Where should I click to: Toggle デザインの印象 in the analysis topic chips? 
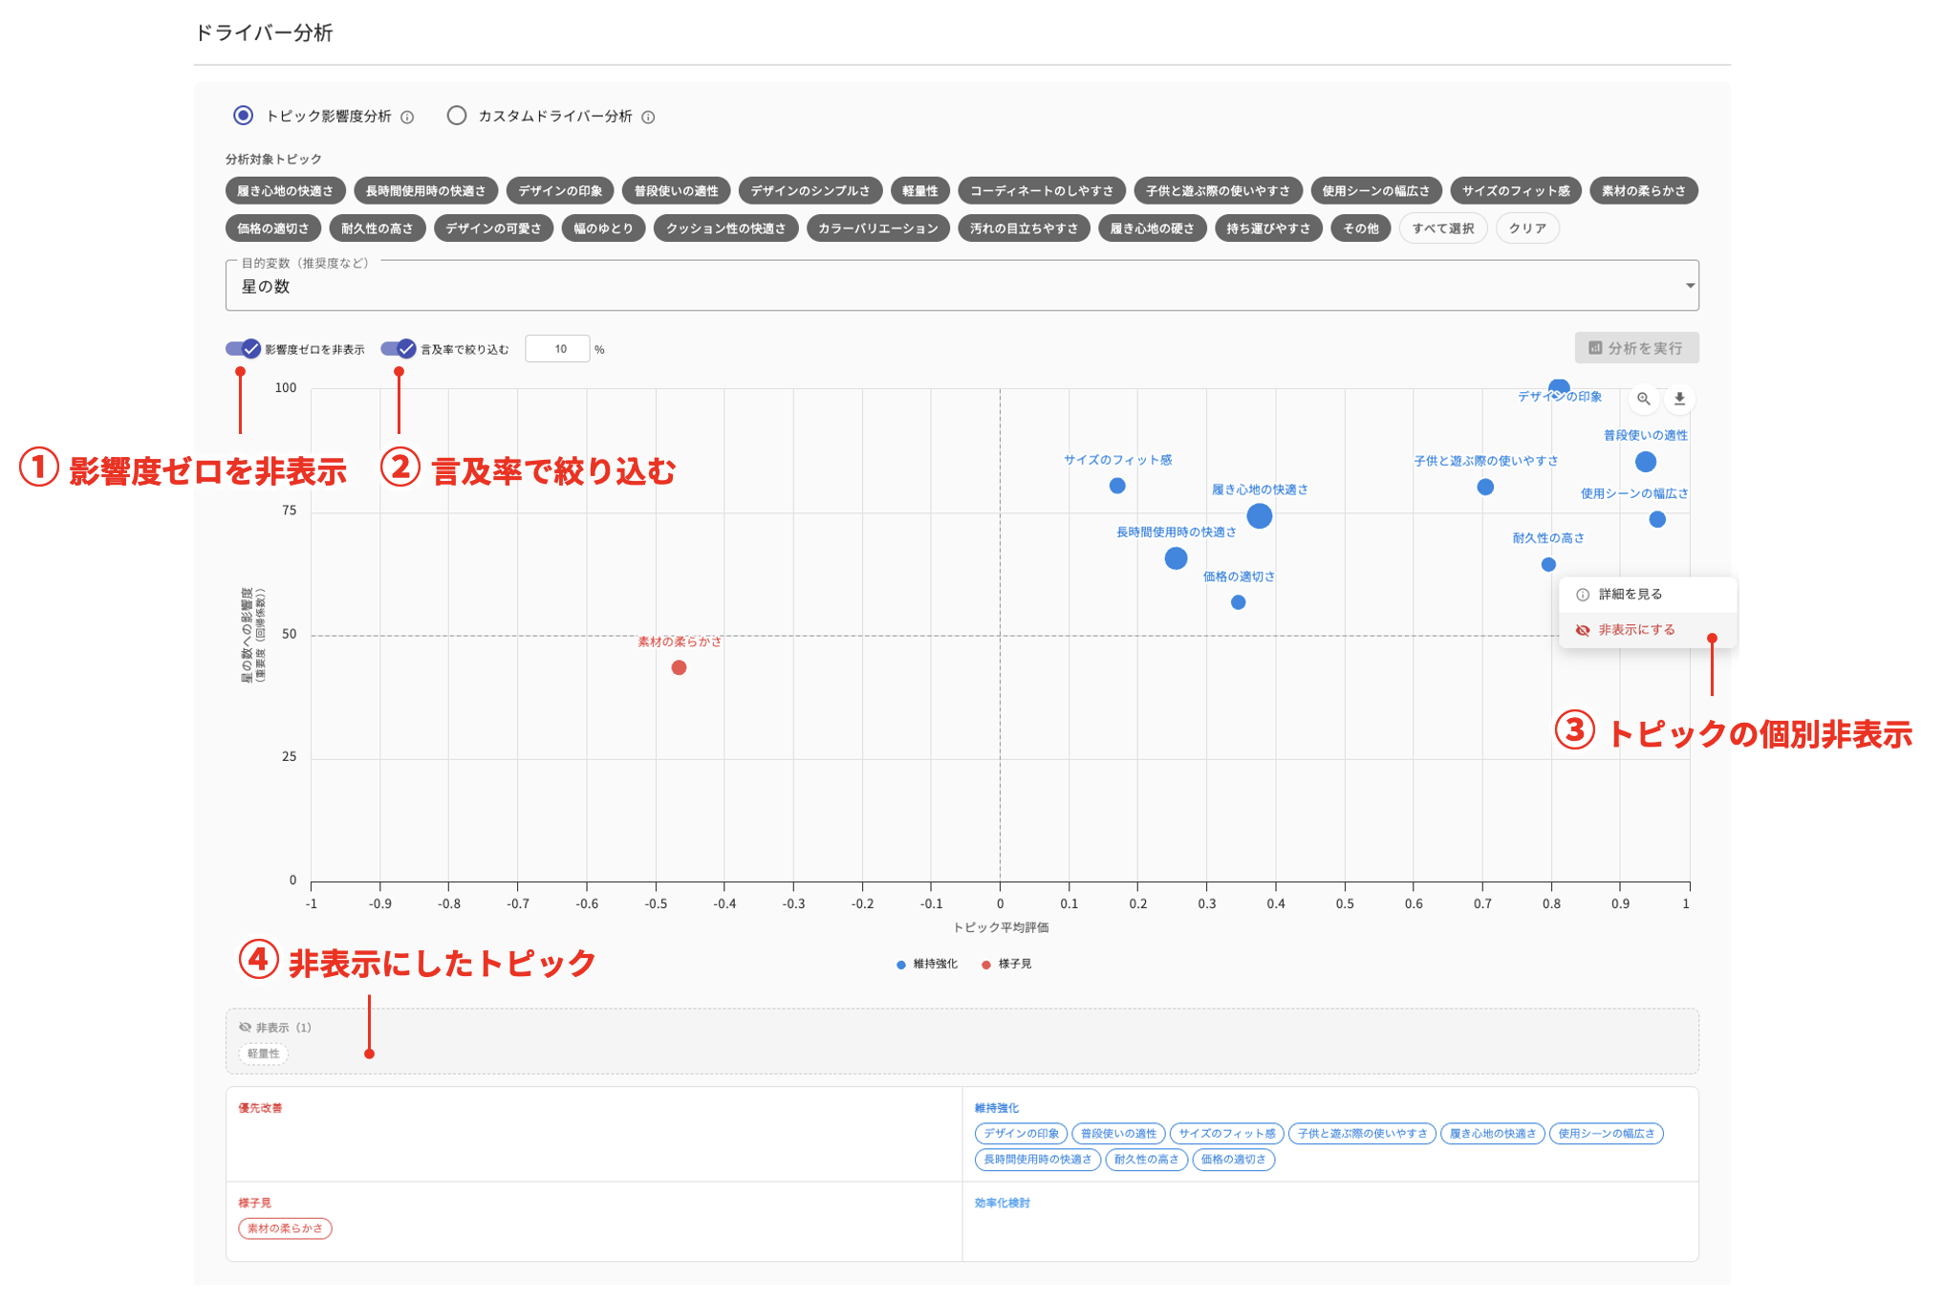click(560, 191)
